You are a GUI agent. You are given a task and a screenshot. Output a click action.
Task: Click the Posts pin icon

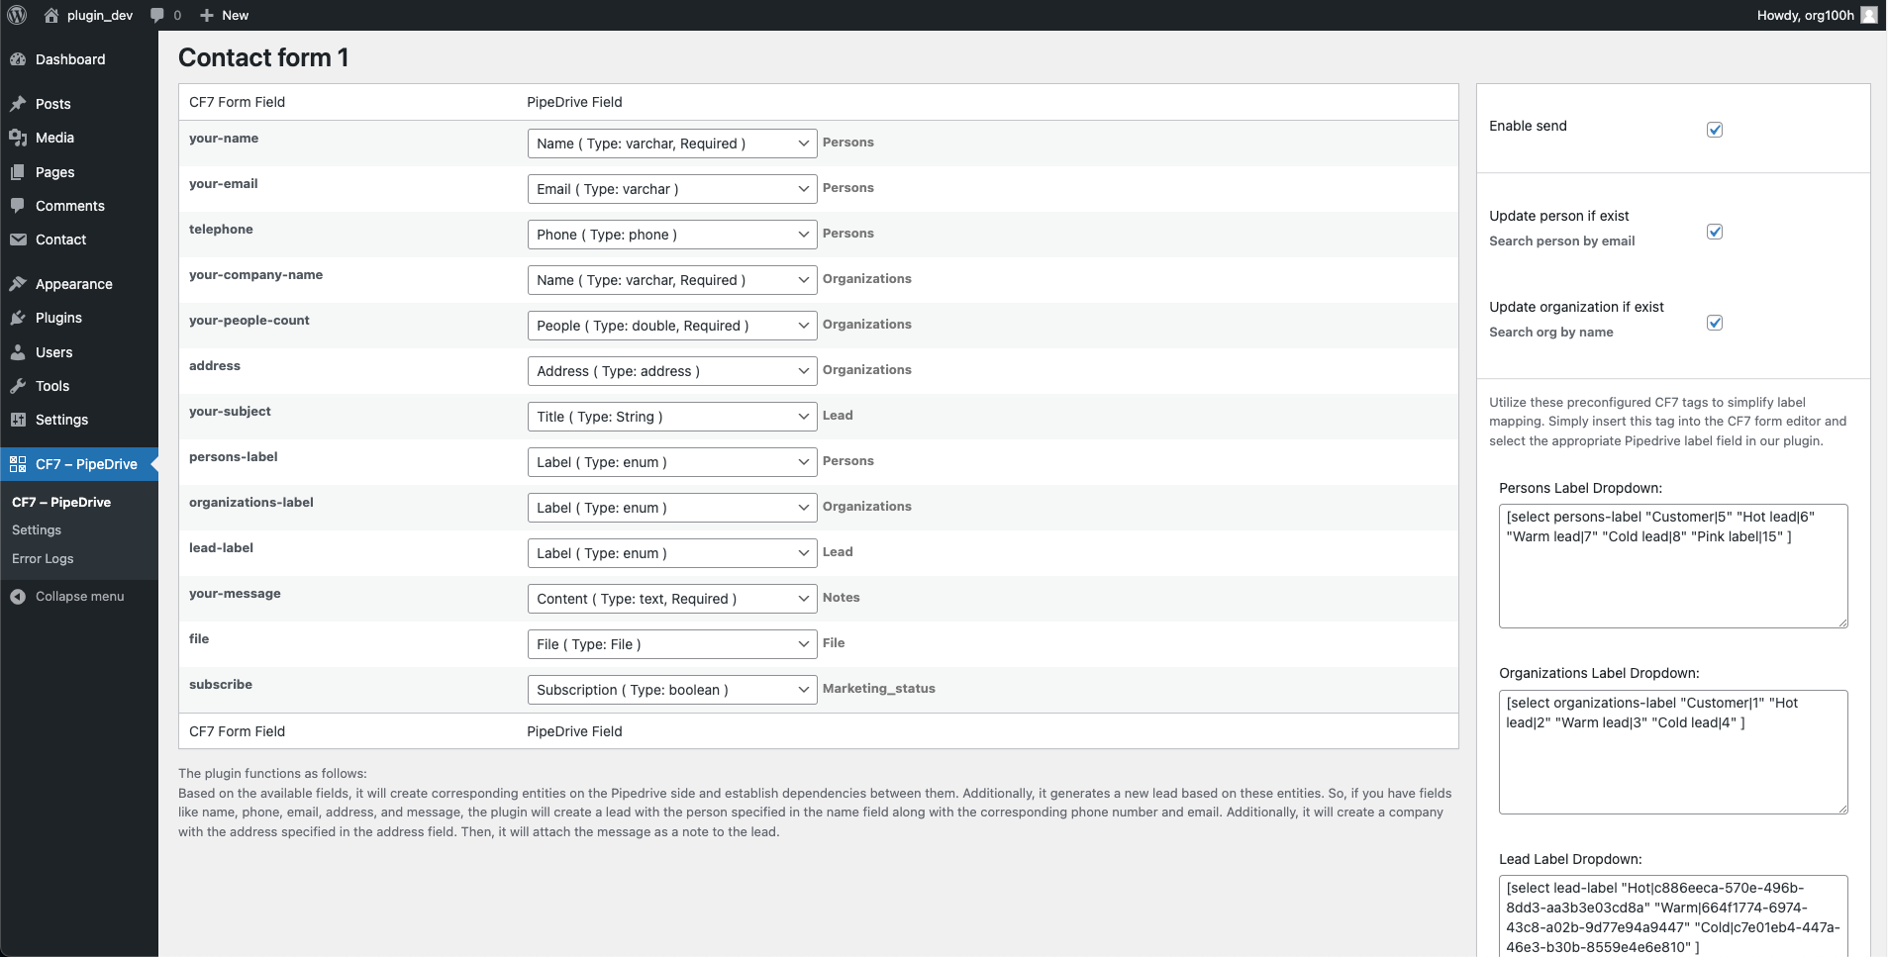pyautogui.click(x=18, y=104)
